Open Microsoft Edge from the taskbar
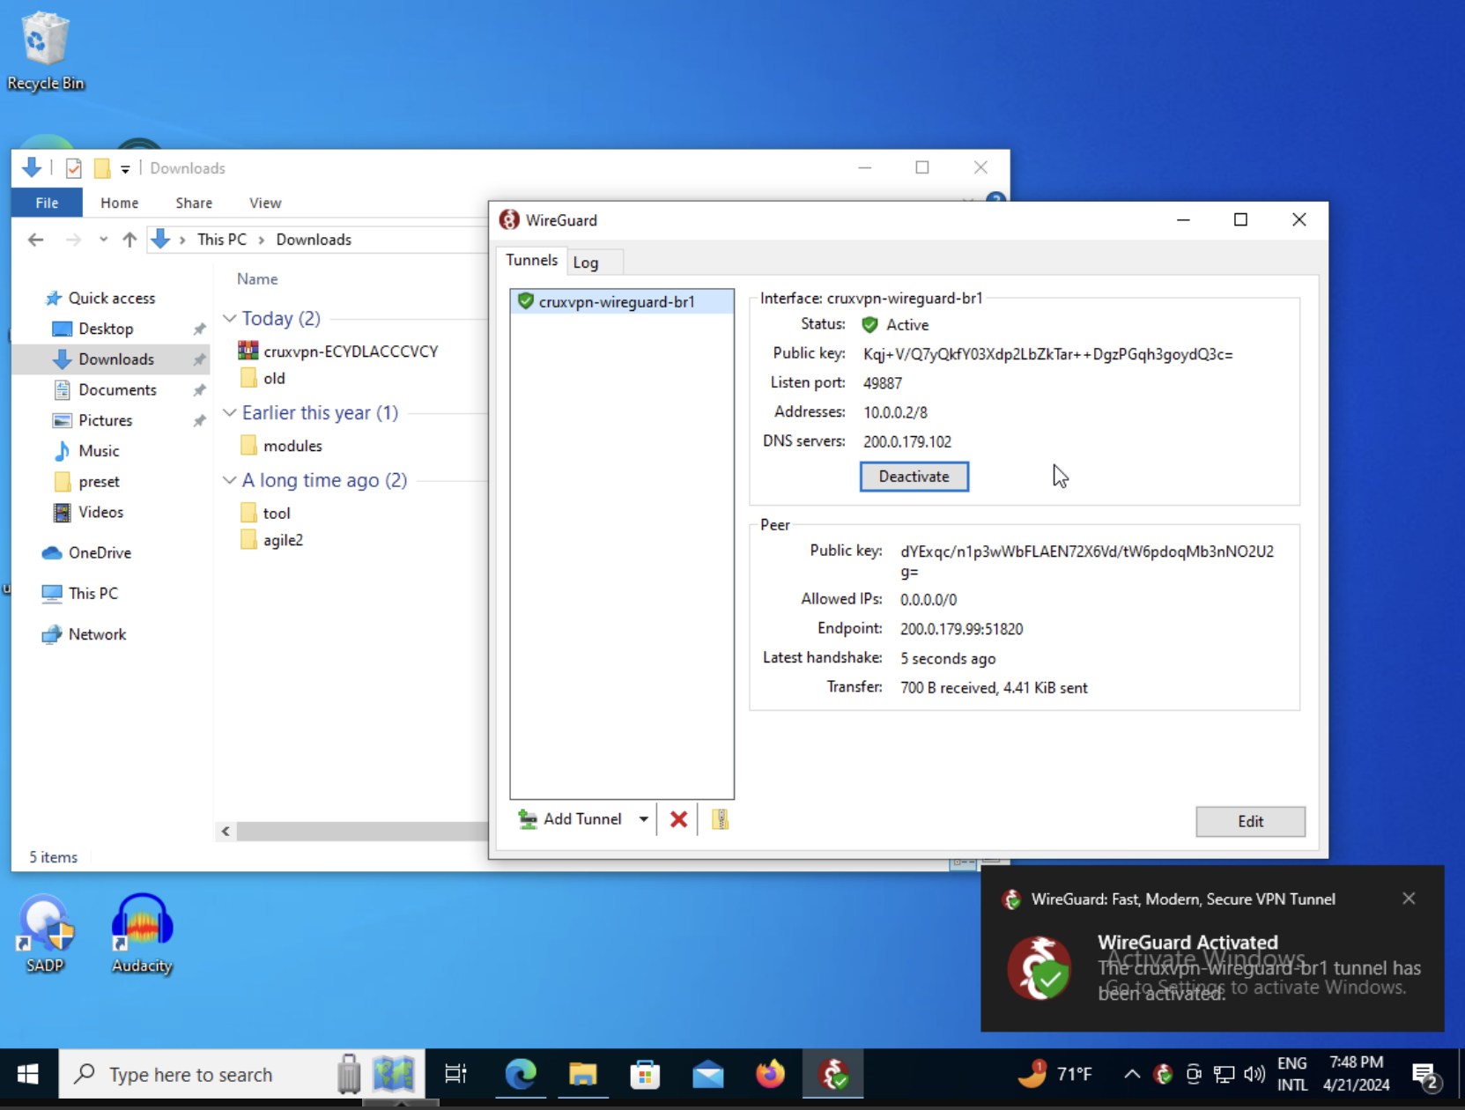This screenshot has height=1110, width=1465. tap(521, 1074)
